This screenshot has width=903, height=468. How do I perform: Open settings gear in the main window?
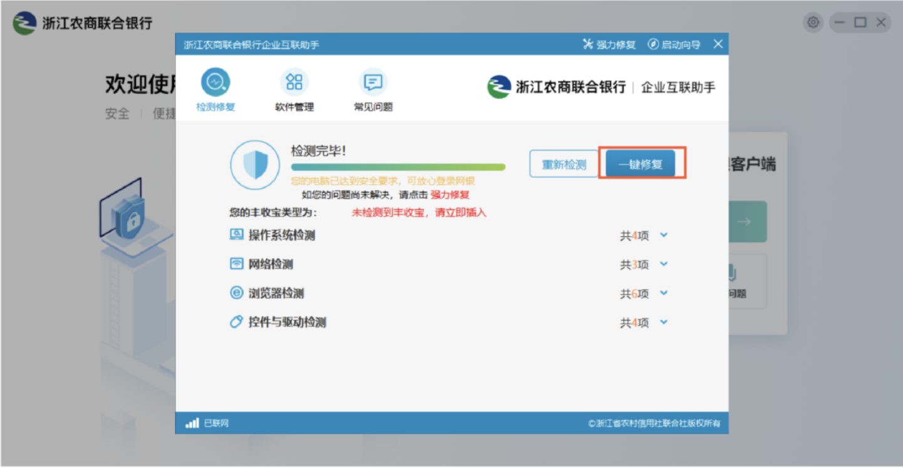tap(813, 23)
